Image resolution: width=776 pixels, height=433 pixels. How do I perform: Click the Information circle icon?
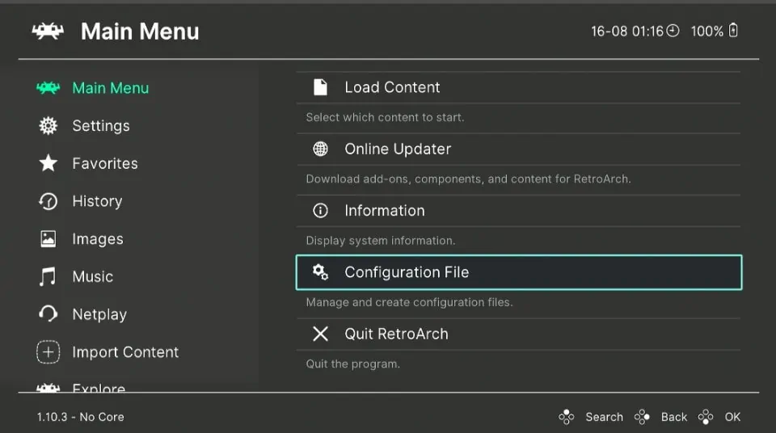coord(320,210)
